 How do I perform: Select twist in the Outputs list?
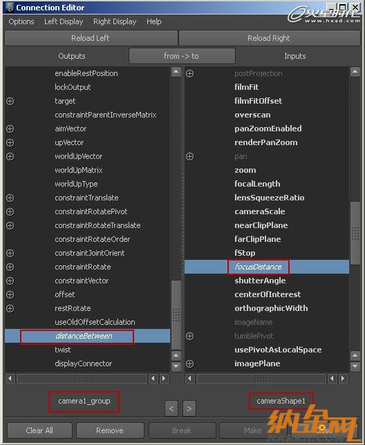[x=63, y=350]
